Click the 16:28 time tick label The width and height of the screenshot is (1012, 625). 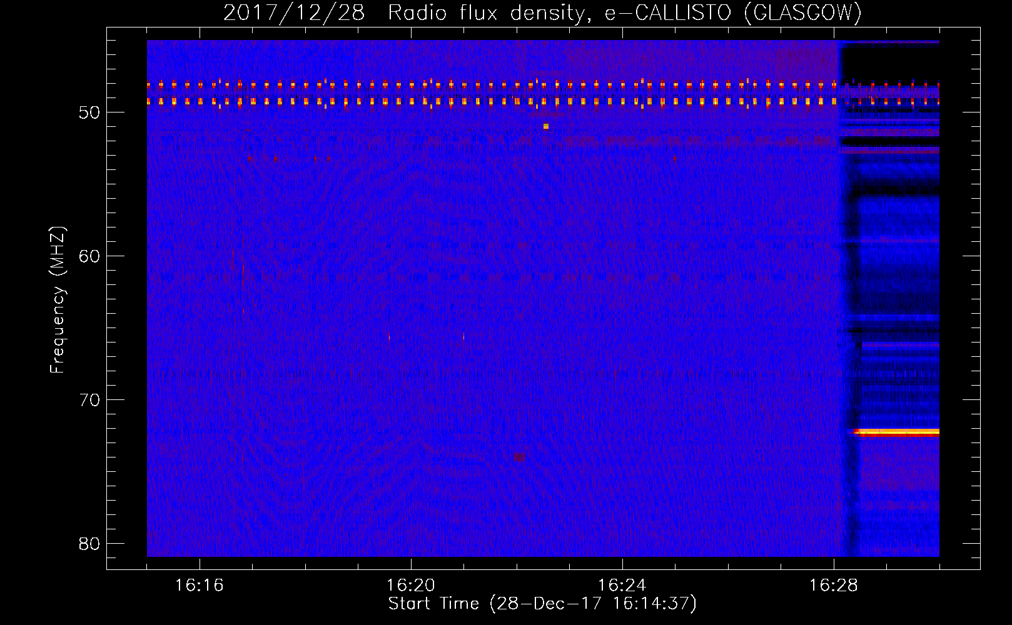click(834, 586)
